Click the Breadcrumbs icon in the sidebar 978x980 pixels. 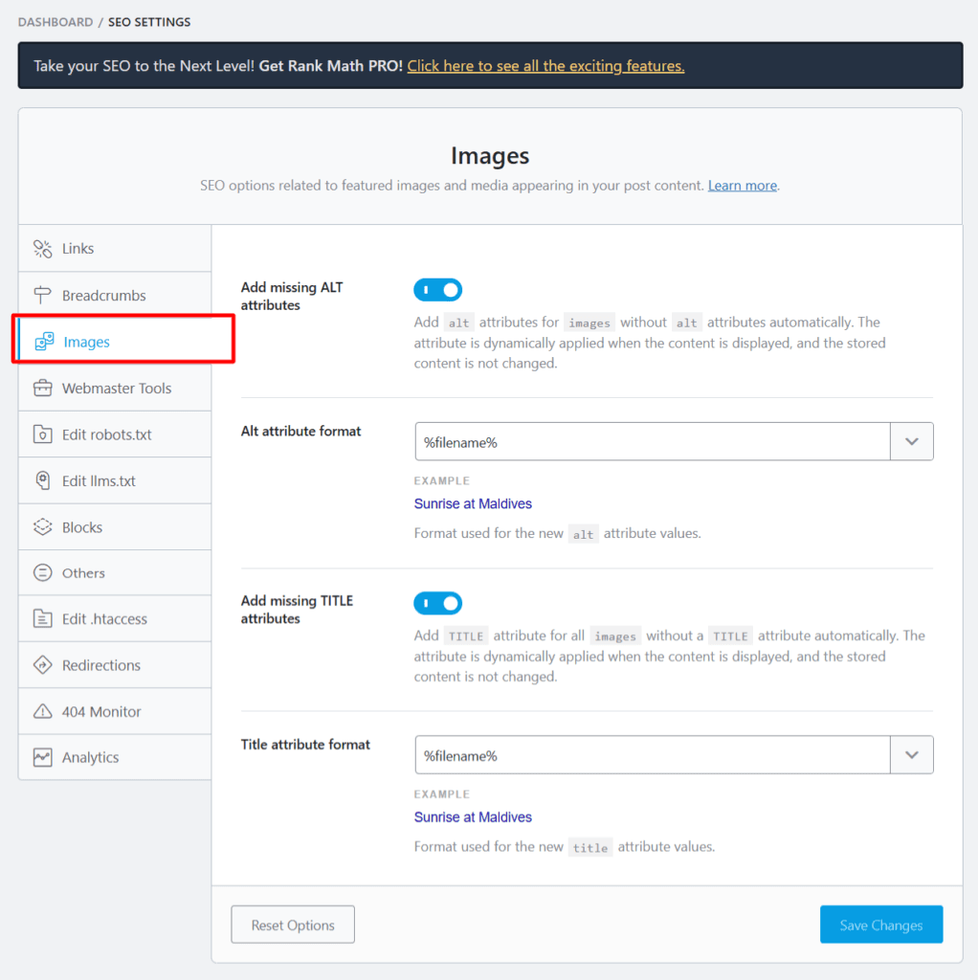point(43,294)
